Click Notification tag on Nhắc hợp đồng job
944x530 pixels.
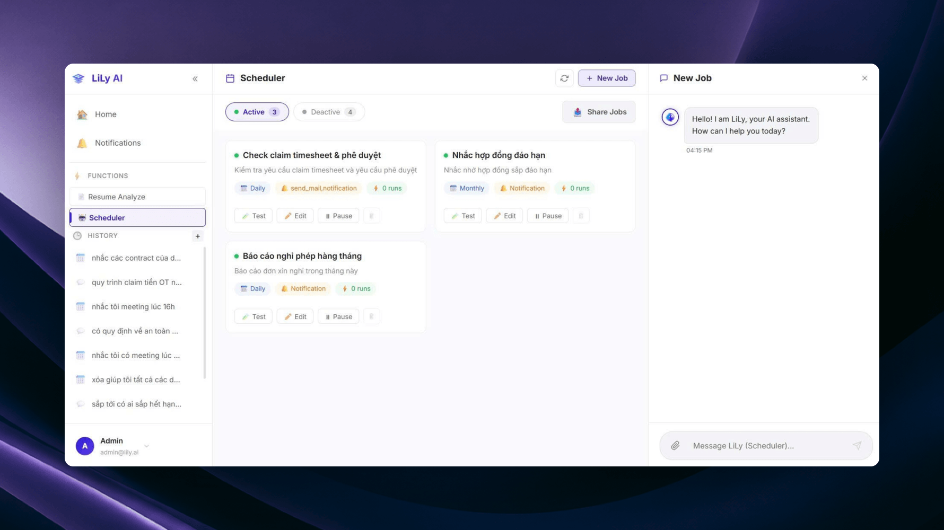522,188
